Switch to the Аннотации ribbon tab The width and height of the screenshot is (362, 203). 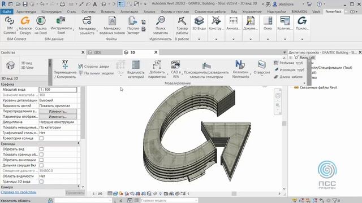130,11
